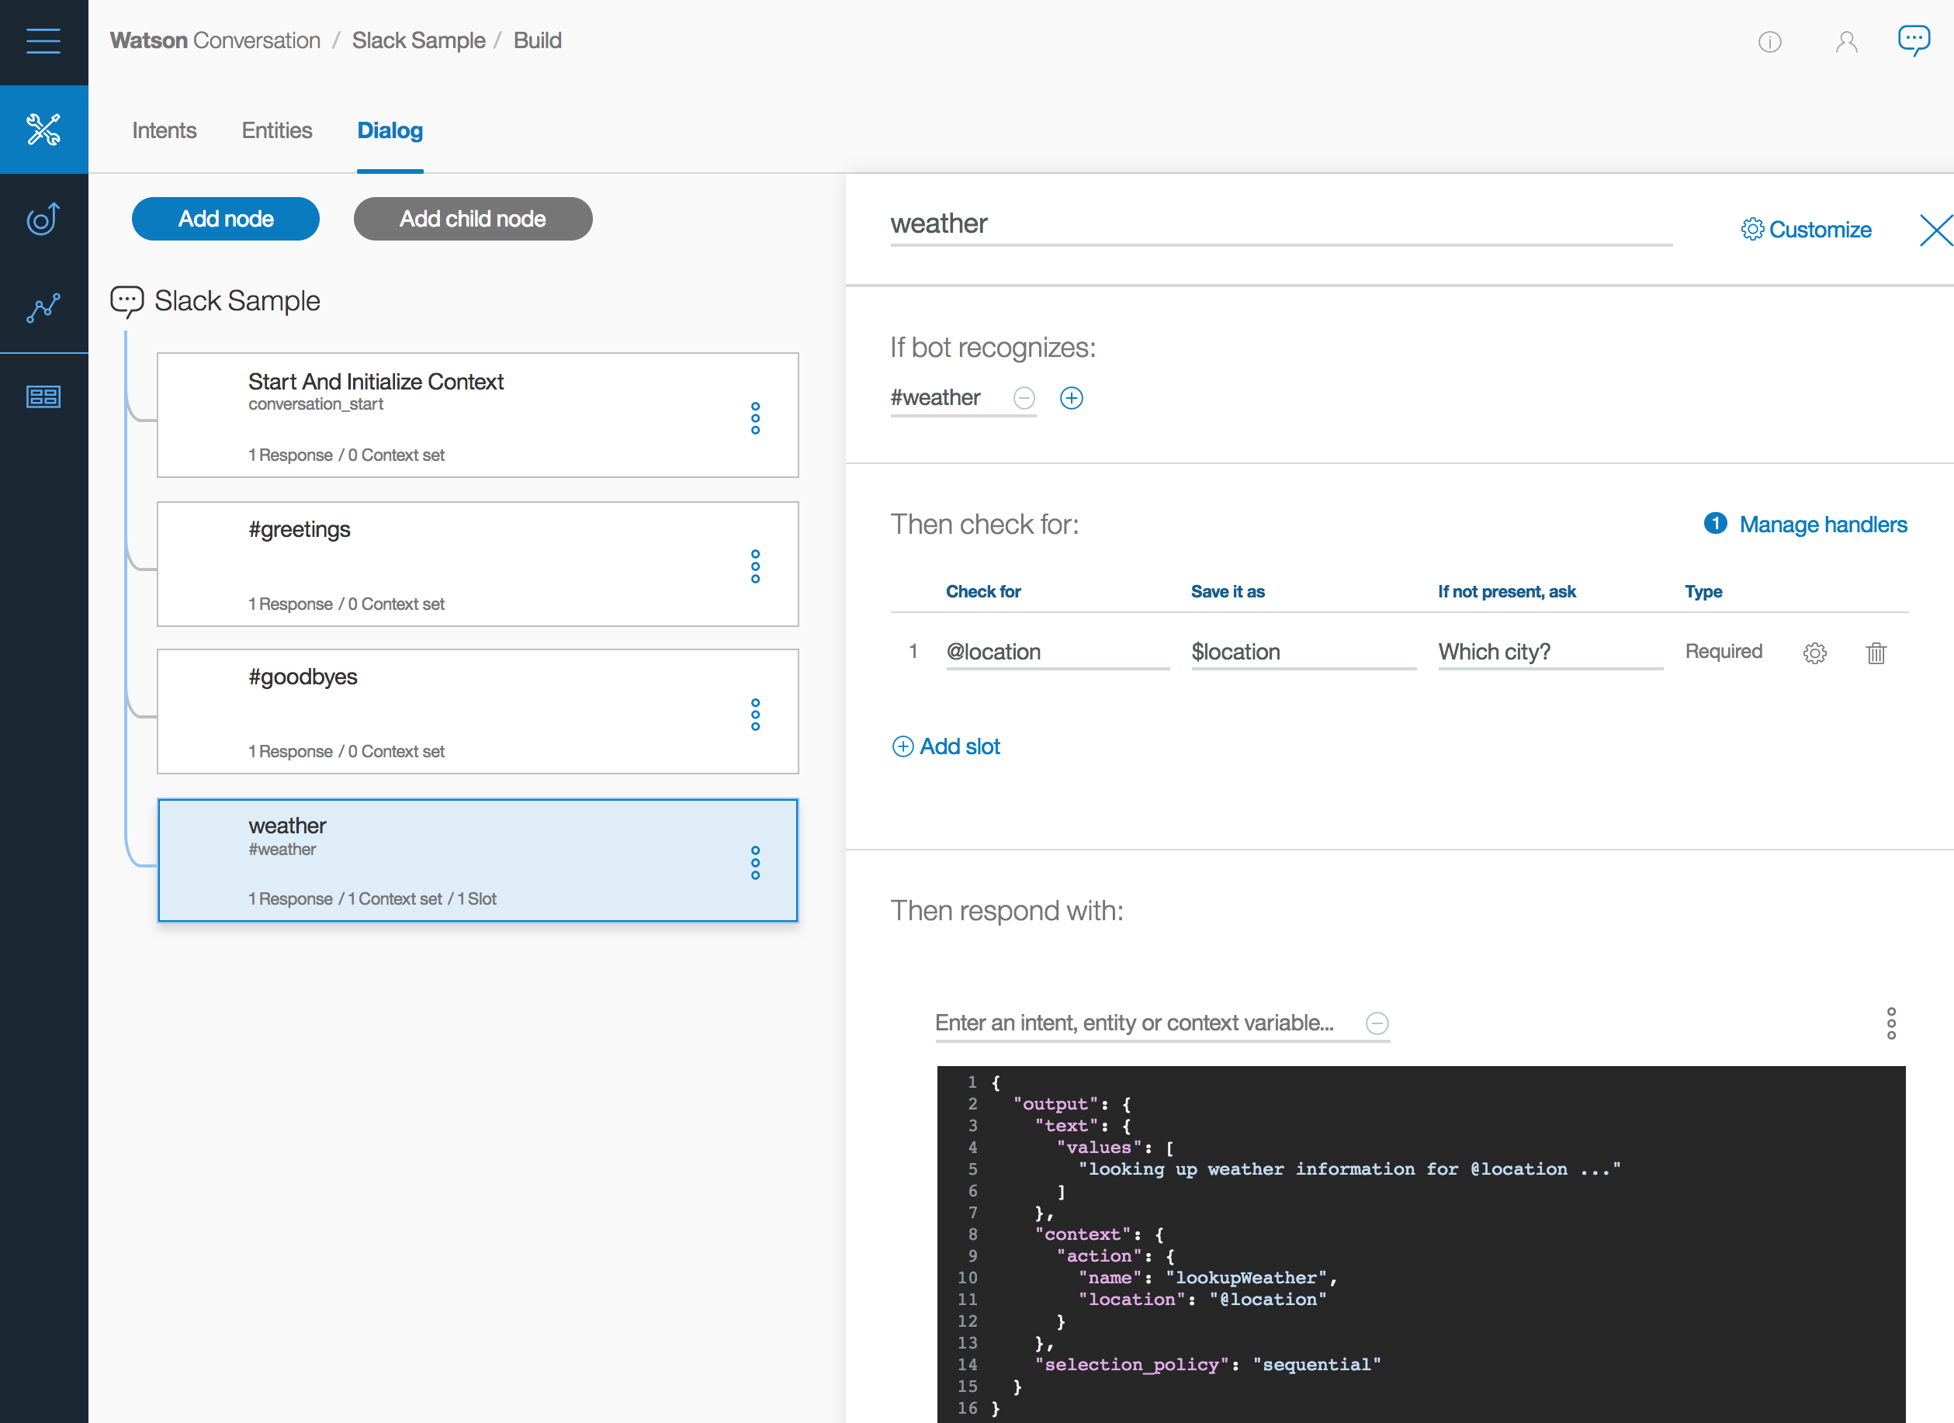Remove the #weather condition with minus icon
Image resolution: width=1954 pixels, height=1423 pixels.
[1024, 398]
